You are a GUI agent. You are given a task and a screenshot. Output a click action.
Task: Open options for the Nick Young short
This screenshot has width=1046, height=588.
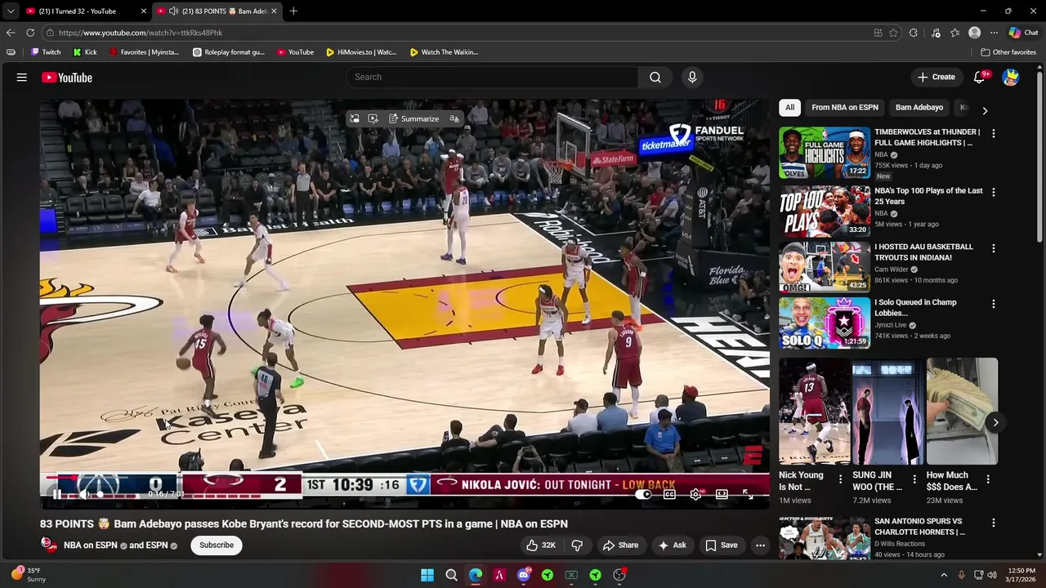click(840, 479)
